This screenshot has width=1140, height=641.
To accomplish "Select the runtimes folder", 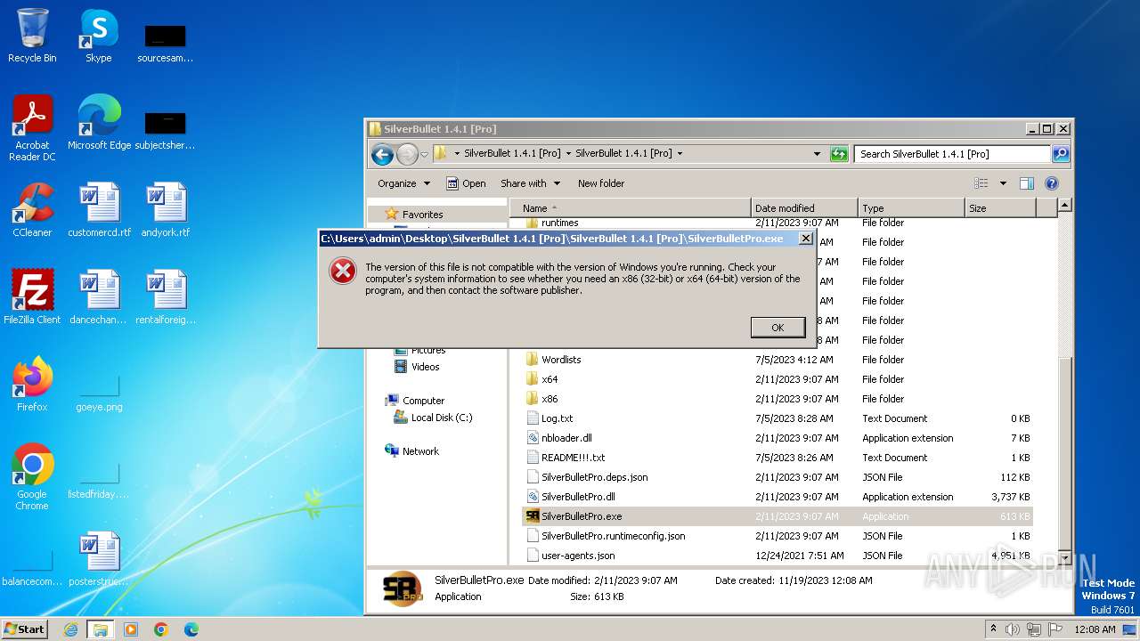I will (777, 223).
